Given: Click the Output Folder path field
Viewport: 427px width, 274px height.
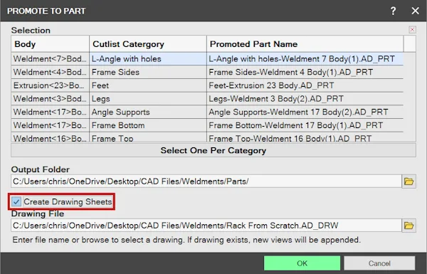Looking at the screenshot, I should point(206,181).
